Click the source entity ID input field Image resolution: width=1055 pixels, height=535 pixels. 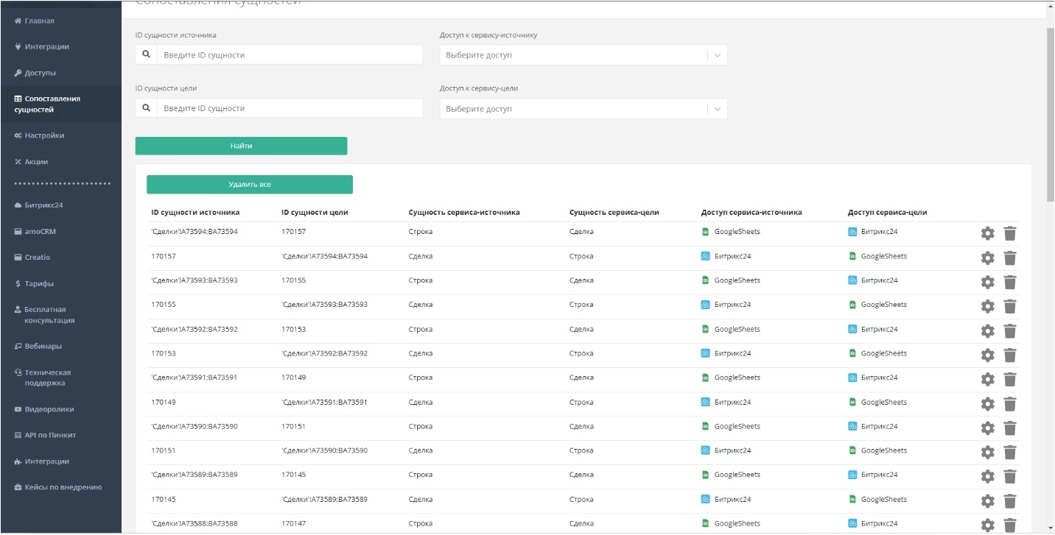coord(290,55)
